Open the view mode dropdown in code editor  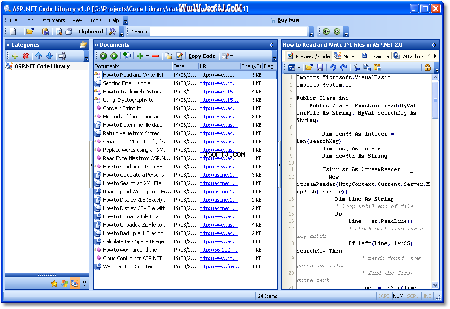[x=299, y=68]
